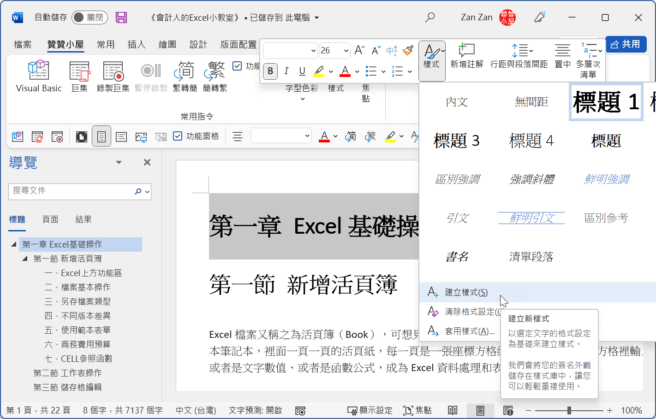The image size is (656, 419).
Task: Start 錄製巨集 macro recording
Action: (x=113, y=77)
